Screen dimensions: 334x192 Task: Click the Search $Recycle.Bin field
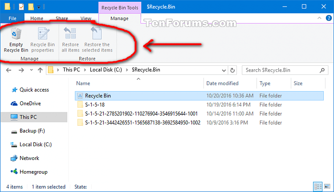coord(285,70)
